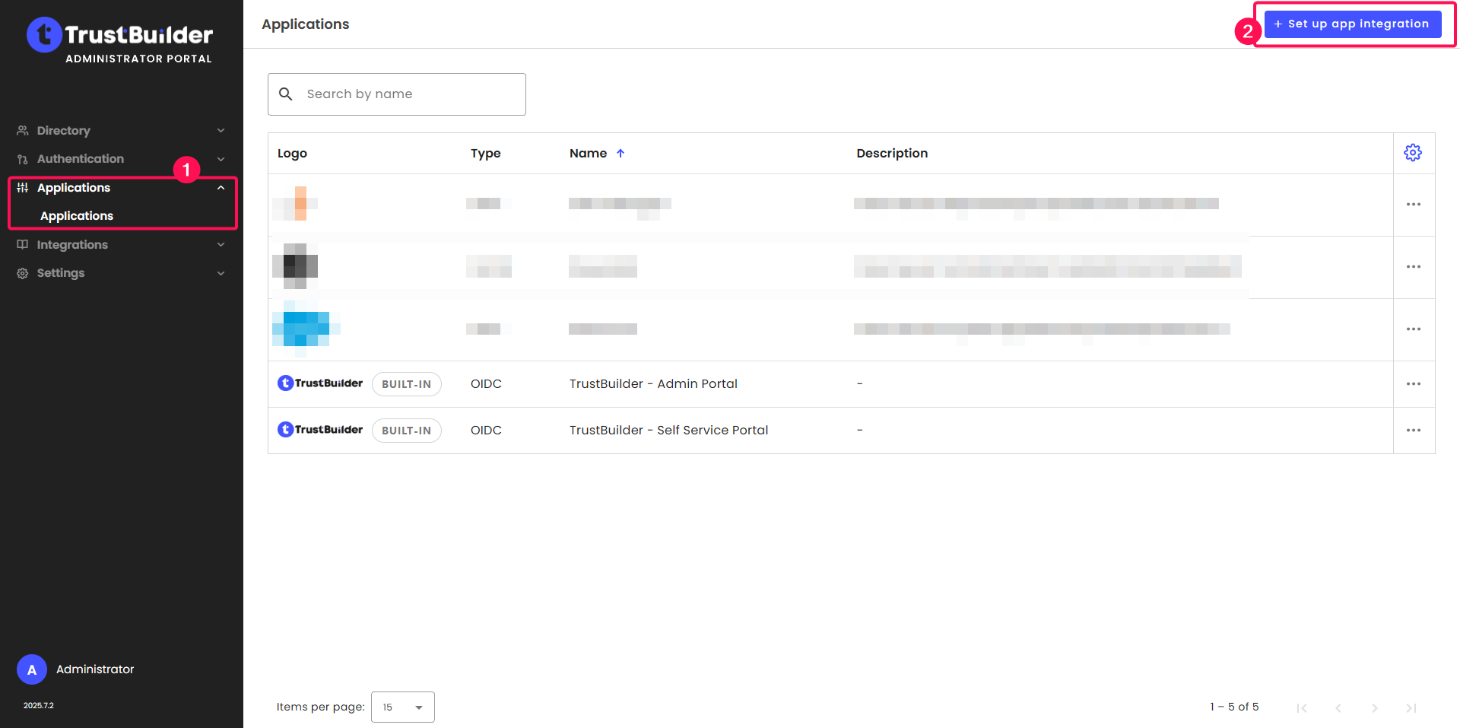Image resolution: width=1460 pixels, height=728 pixels.
Task: Click the table column settings gear icon
Action: (1413, 153)
